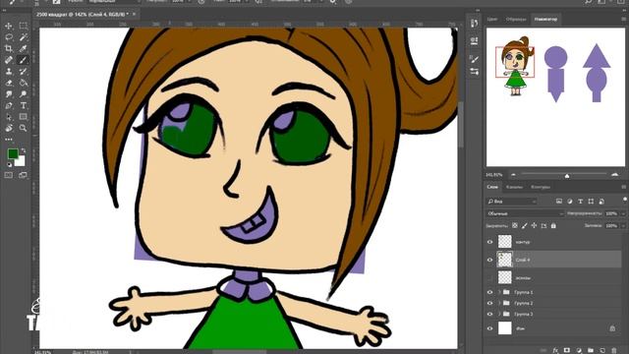Select the History Brush tool
The image size is (629, 354).
point(24,72)
